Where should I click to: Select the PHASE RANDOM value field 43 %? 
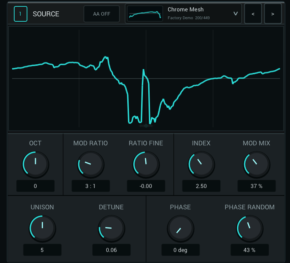tap(249, 250)
